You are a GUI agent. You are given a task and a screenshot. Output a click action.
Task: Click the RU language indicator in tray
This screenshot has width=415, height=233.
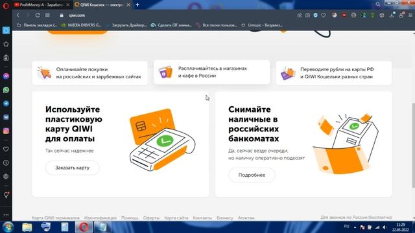click(346, 227)
